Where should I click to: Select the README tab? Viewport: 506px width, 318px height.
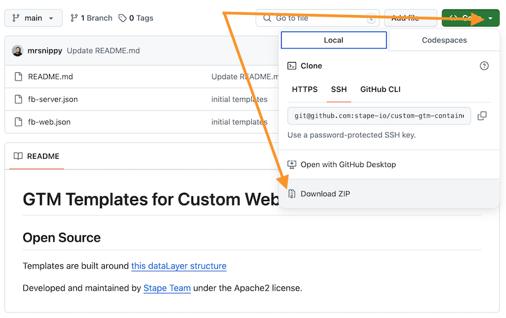click(36, 156)
